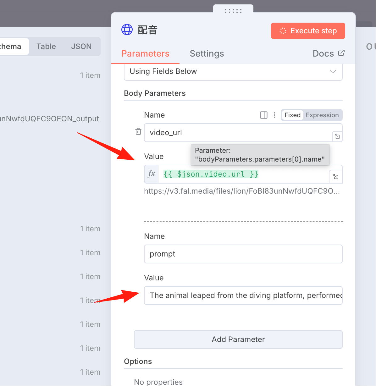This screenshot has height=386, width=376.
Task: Click the prompt name input field
Action: click(243, 254)
